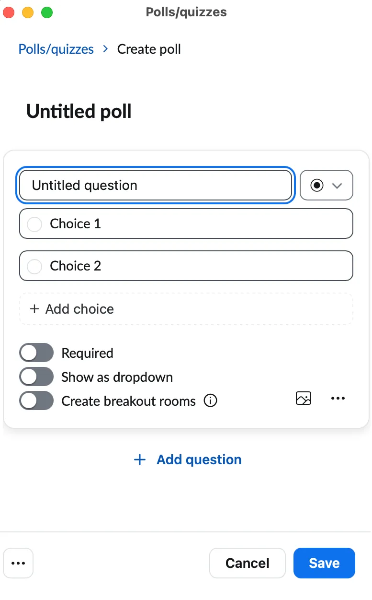
Task: Save the poll
Action: (x=324, y=563)
